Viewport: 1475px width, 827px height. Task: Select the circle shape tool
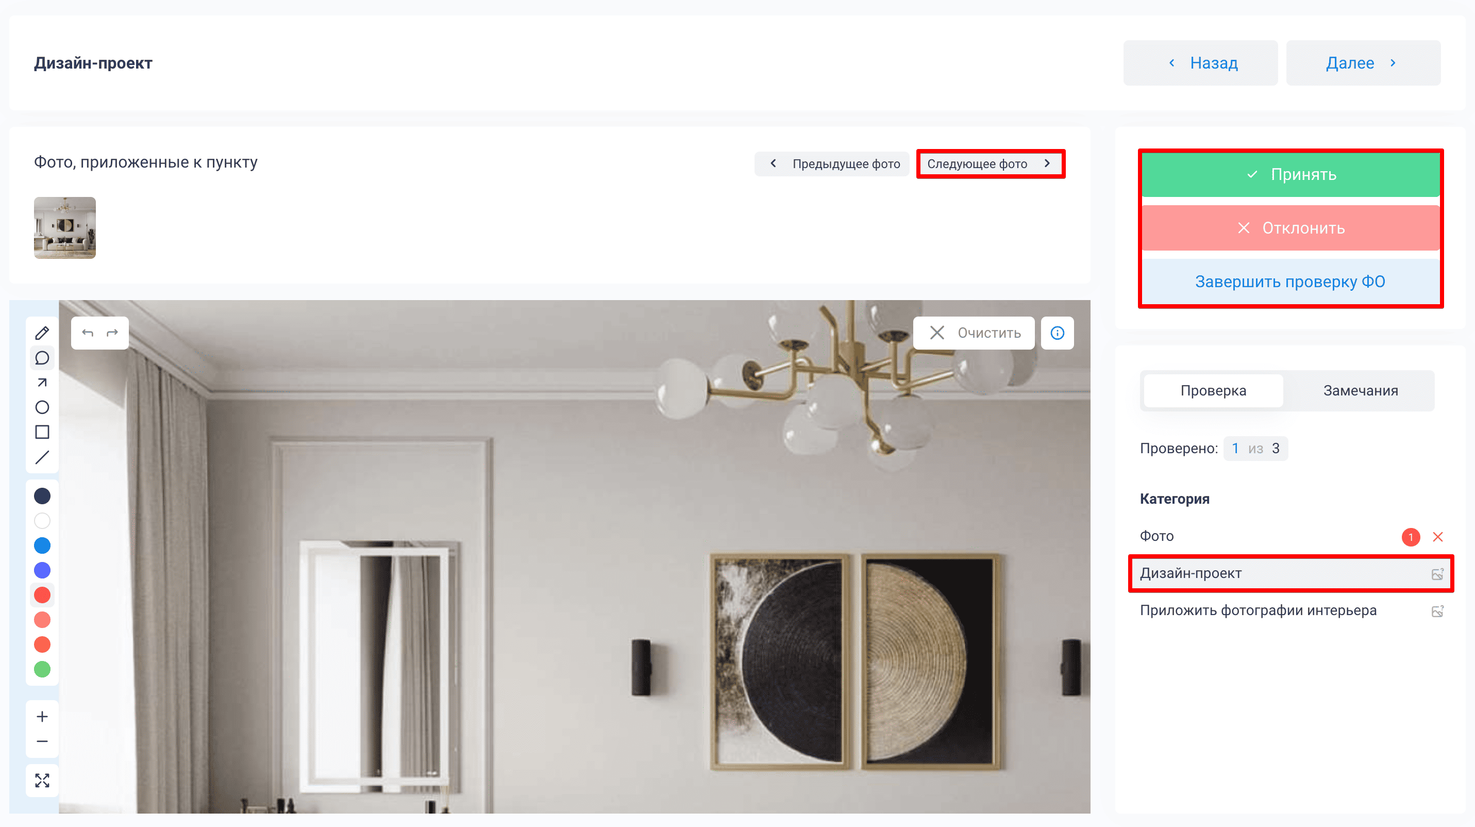click(x=42, y=407)
